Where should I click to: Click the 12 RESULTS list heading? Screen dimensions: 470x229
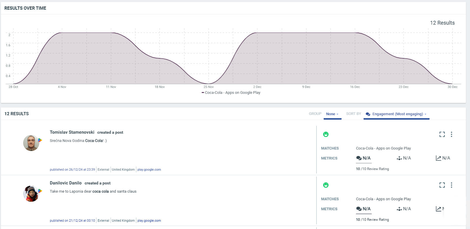point(16,114)
